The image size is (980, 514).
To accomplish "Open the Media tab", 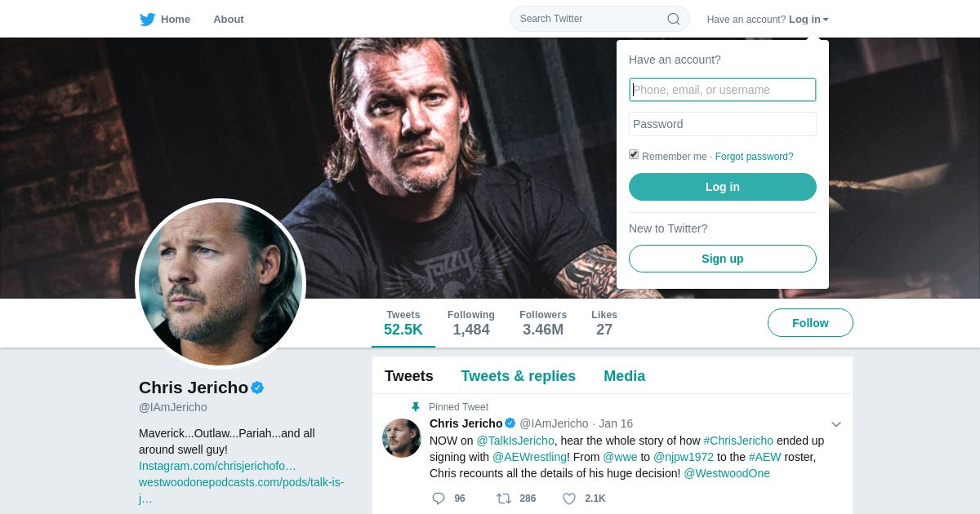I will pyautogui.click(x=624, y=376).
